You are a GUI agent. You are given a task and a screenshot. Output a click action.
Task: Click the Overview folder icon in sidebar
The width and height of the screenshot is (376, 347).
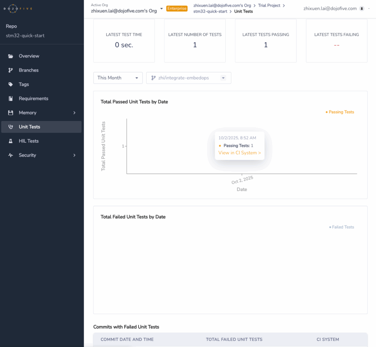click(x=11, y=56)
